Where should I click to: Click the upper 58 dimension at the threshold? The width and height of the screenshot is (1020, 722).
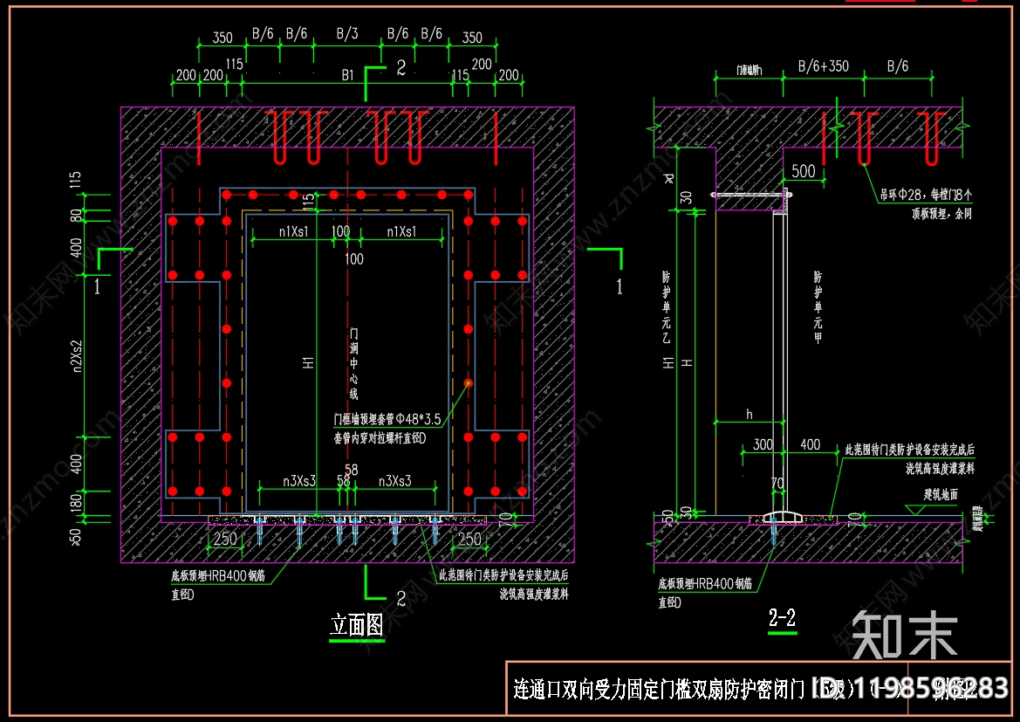(352, 470)
